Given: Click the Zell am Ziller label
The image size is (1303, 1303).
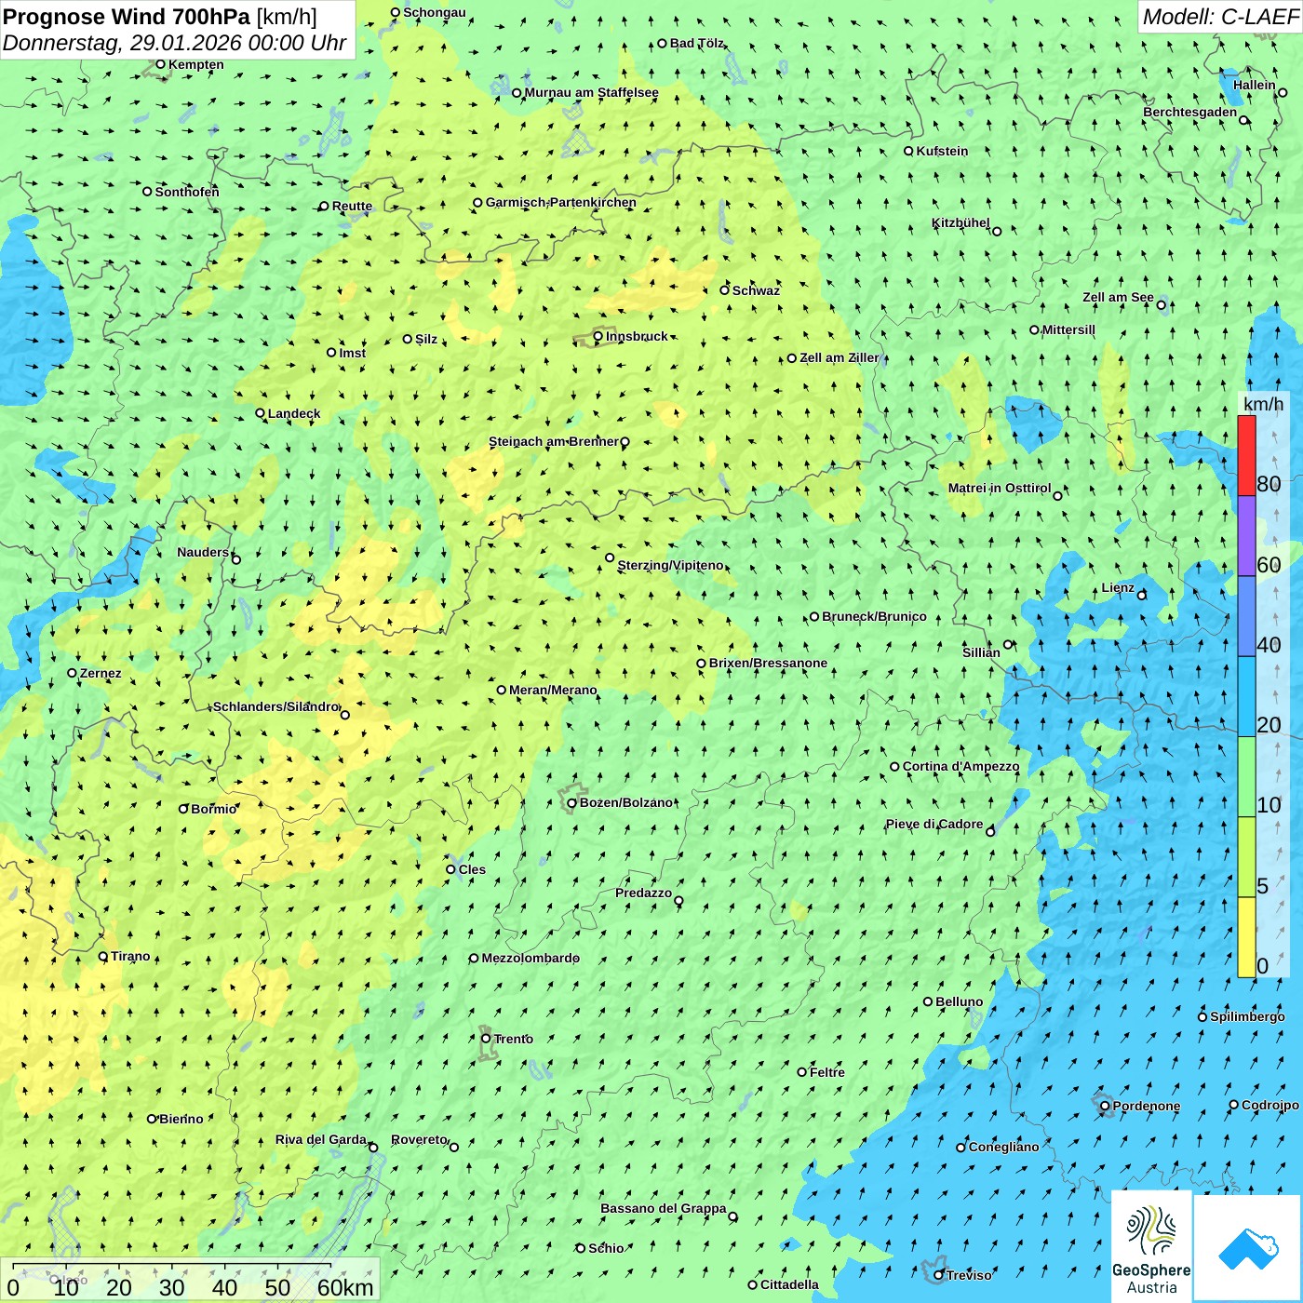Looking at the screenshot, I should point(839,357).
